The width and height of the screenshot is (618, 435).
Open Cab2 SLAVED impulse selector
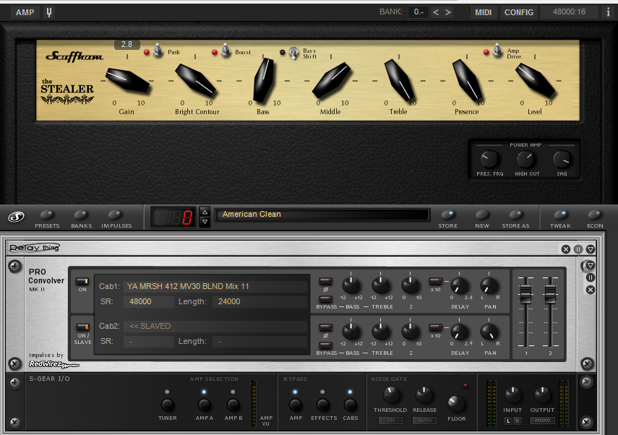click(x=215, y=327)
